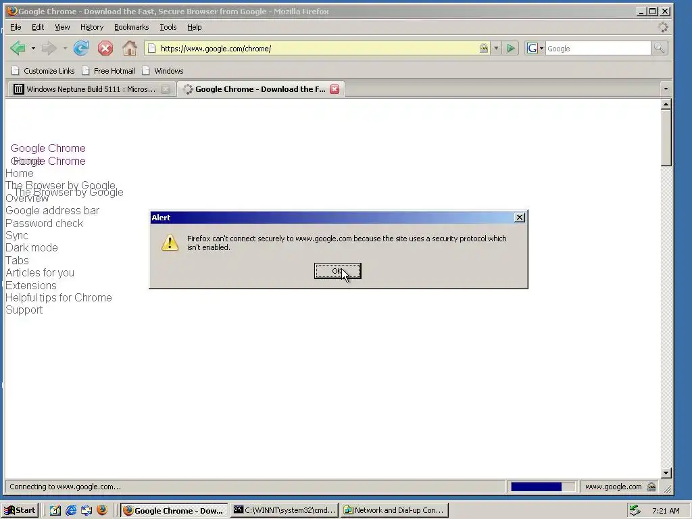Open the Edit menu
The height and width of the screenshot is (519, 692).
pos(38,27)
